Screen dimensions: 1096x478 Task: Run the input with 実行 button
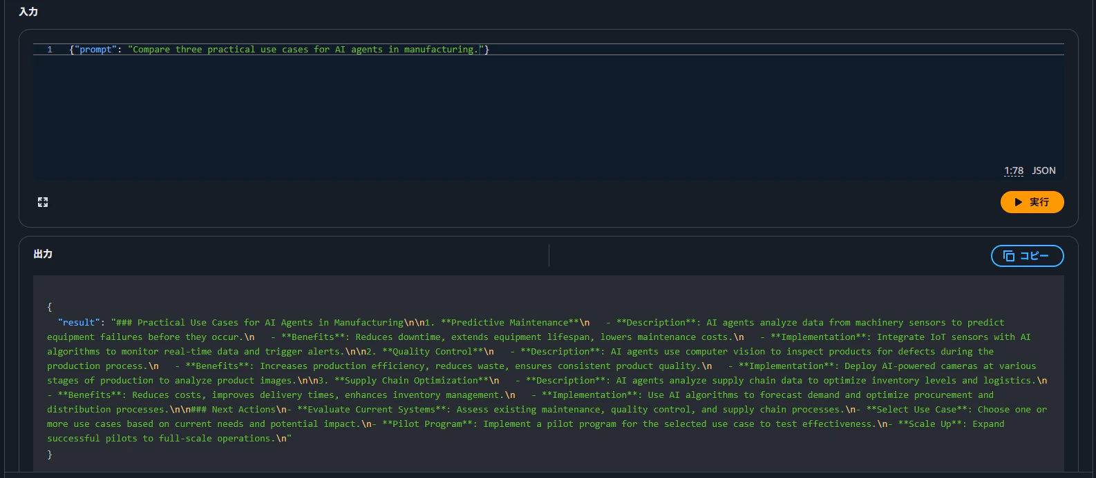(x=1032, y=202)
